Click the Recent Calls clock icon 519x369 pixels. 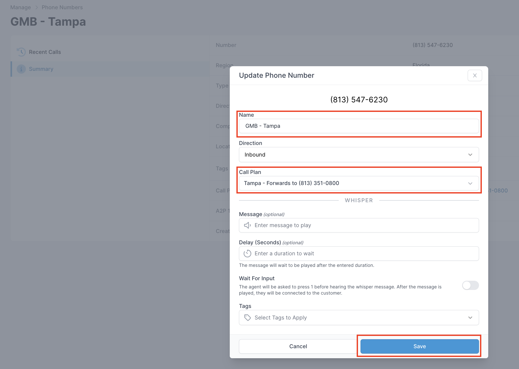[x=21, y=52]
